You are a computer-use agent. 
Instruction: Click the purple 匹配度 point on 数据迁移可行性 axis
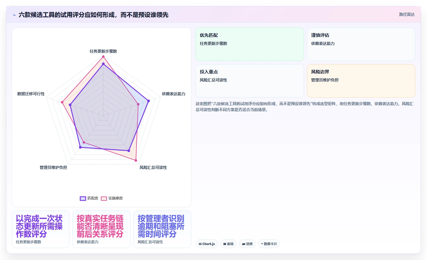pyautogui.click(x=70, y=105)
